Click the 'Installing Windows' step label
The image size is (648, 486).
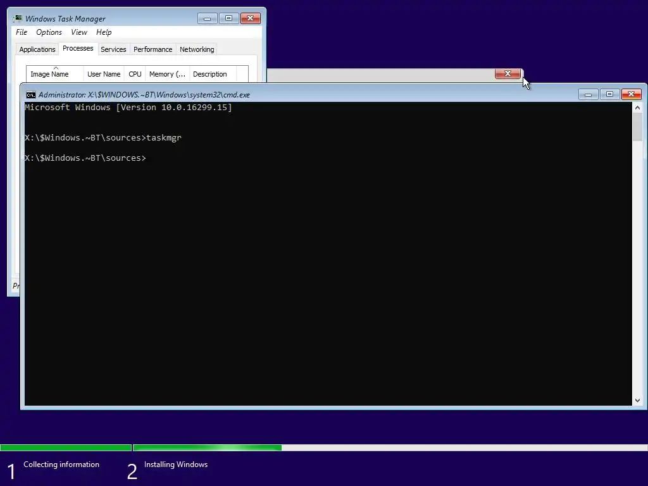click(x=176, y=464)
